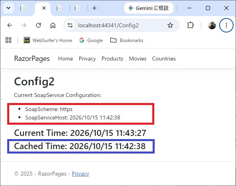Reload the current page
The image size is (236, 186).
(38, 25)
